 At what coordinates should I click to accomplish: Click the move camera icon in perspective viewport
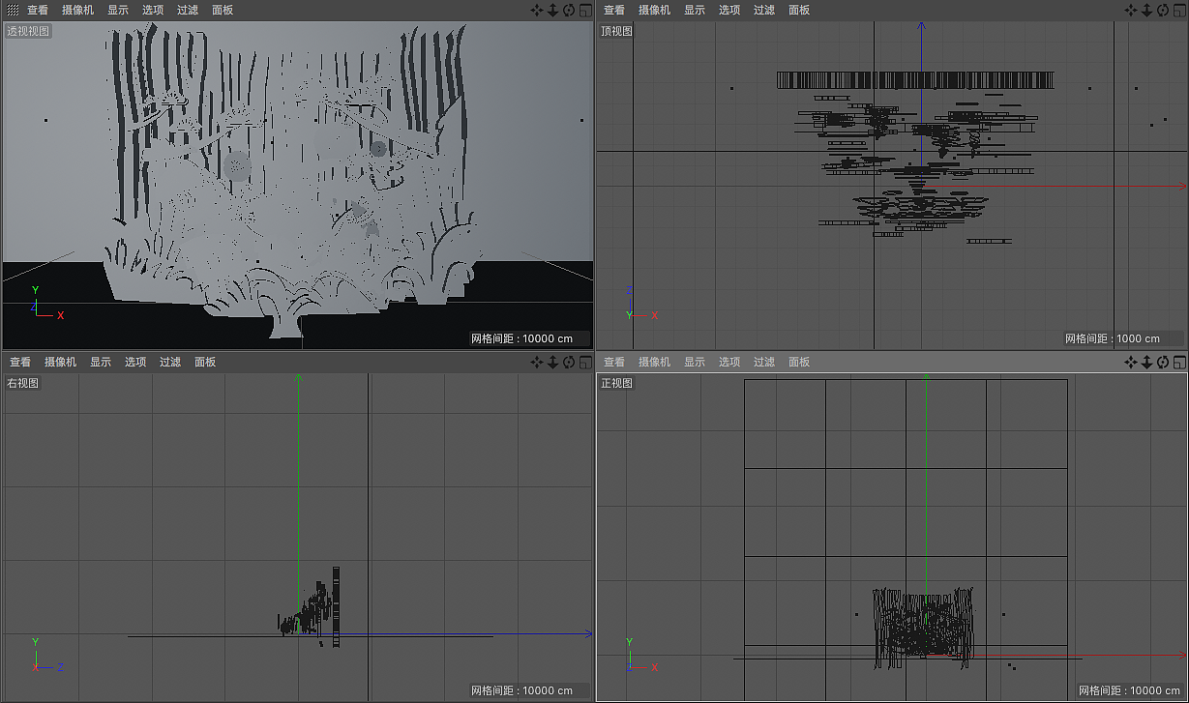[537, 11]
